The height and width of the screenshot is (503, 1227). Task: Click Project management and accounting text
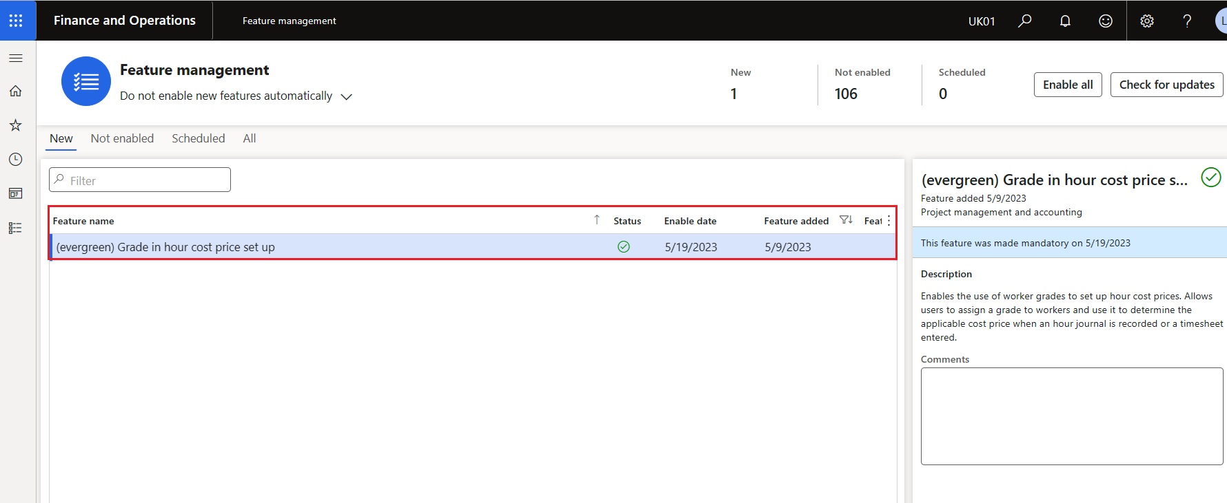pos(1001,212)
